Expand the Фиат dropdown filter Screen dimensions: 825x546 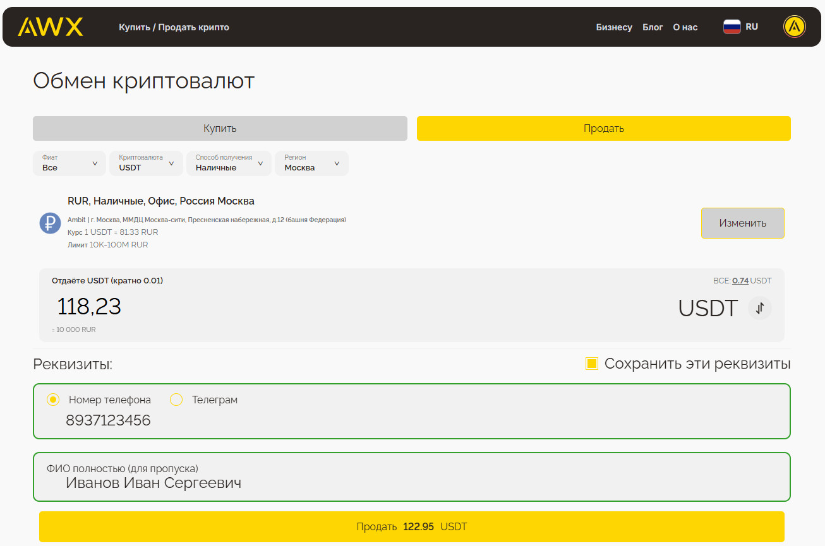(x=69, y=163)
